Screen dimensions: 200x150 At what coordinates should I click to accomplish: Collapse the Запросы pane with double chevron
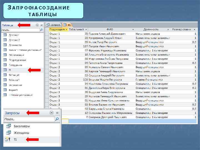(x=57, y=113)
